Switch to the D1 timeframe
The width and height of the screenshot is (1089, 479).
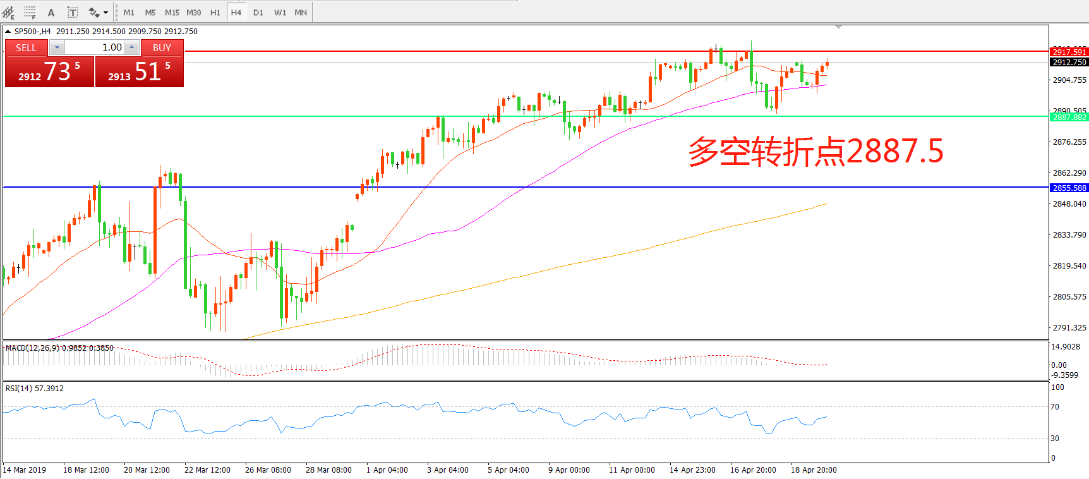pos(258,13)
